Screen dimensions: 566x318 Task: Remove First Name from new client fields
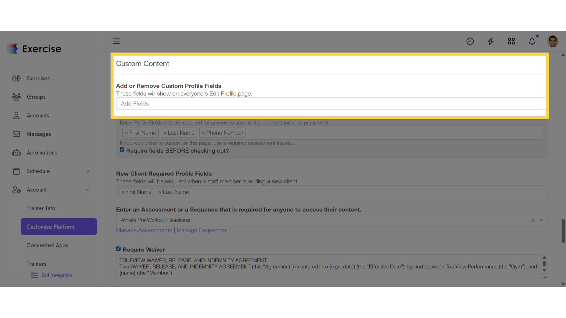(123, 192)
